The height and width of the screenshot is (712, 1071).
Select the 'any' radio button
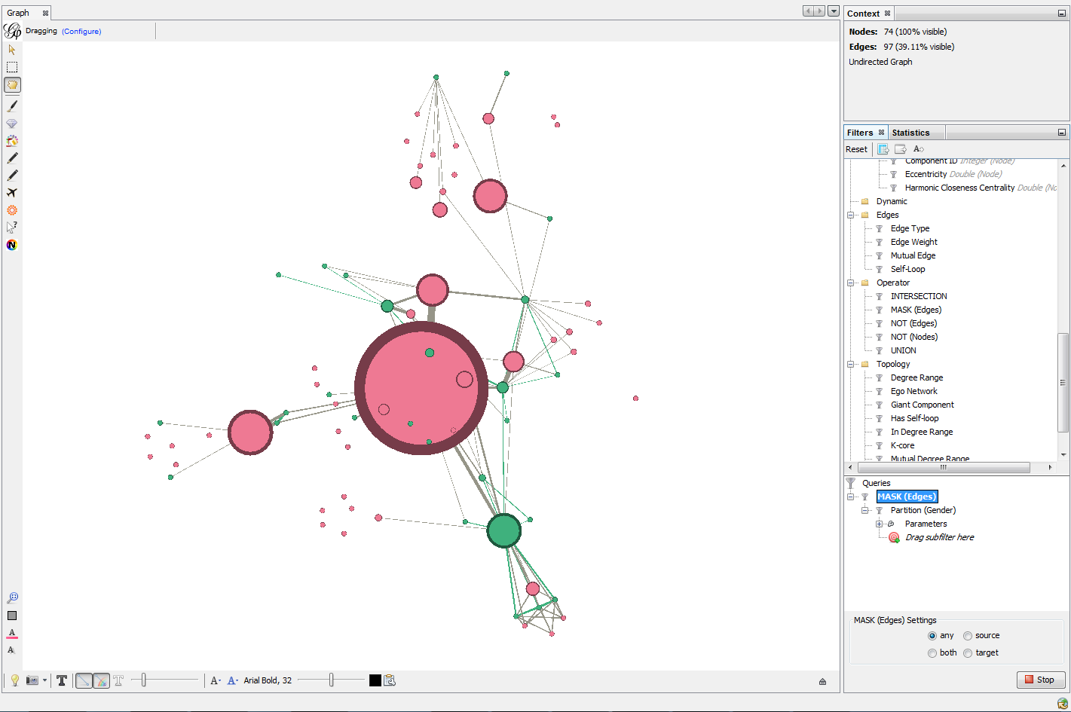pyautogui.click(x=932, y=636)
